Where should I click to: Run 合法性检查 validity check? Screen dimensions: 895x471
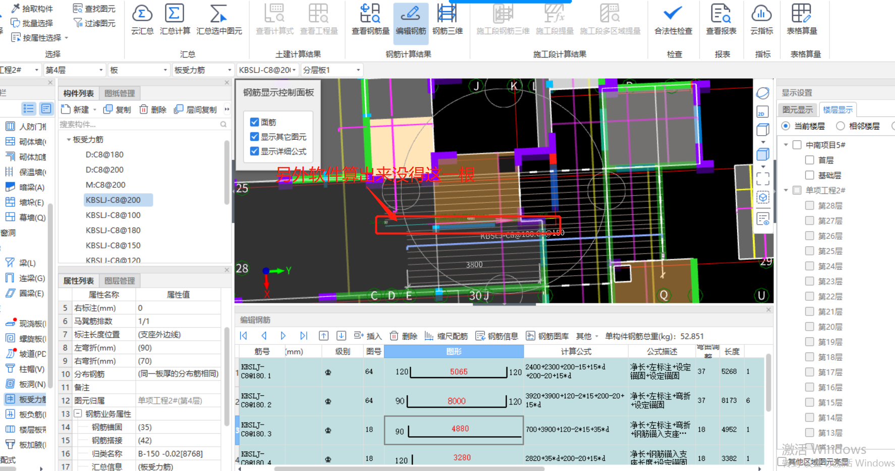click(673, 20)
